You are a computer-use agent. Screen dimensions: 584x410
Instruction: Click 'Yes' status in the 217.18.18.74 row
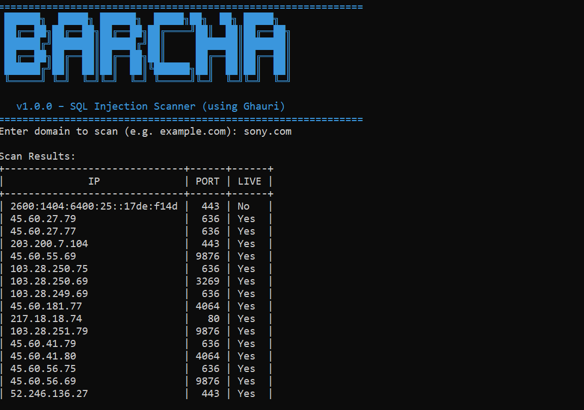(246, 319)
